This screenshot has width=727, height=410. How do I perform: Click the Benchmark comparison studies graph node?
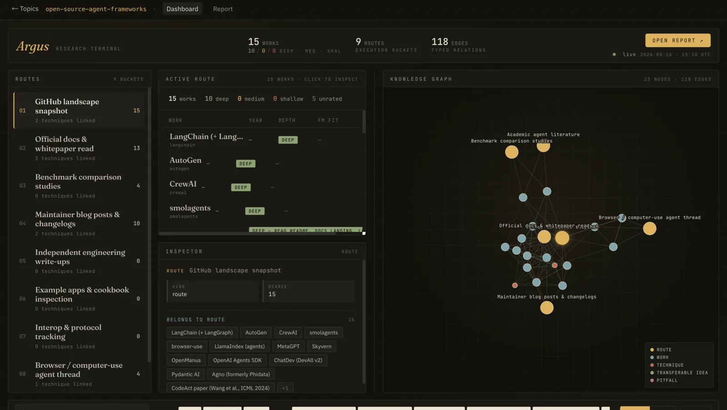tap(512, 152)
